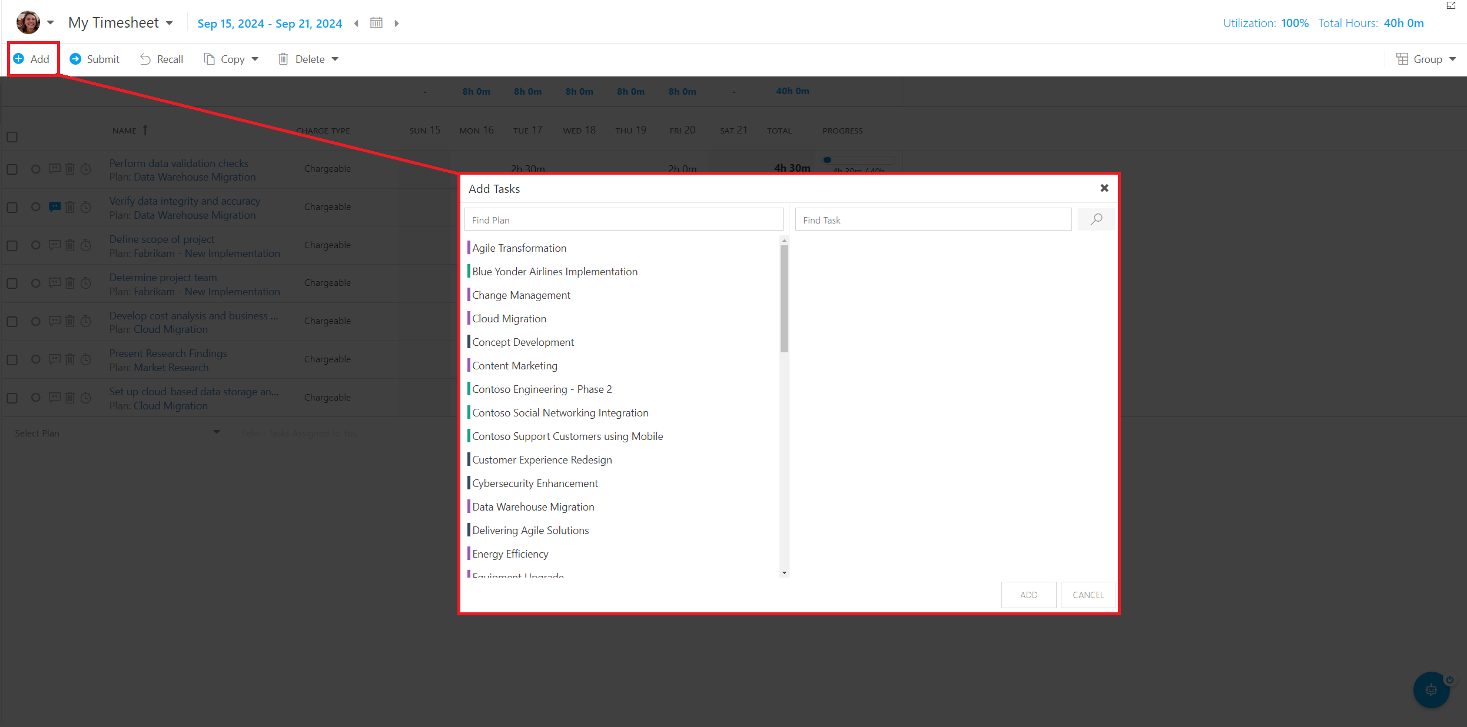Click the stopwatch timer icon on 'Define scope of project' row
Image resolution: width=1467 pixels, height=727 pixels.
86,245
